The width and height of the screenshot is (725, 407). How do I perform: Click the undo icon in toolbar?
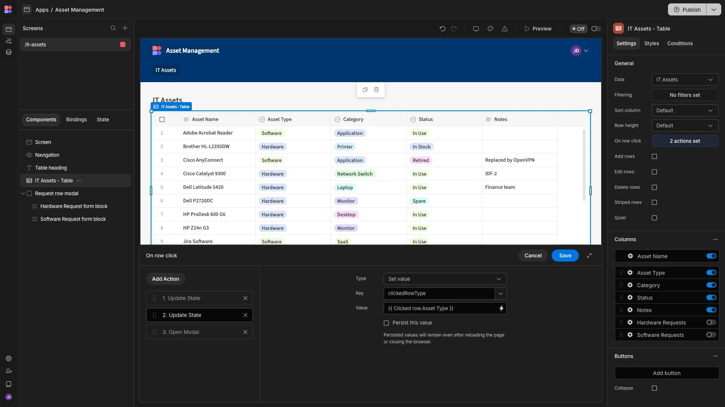[443, 29]
